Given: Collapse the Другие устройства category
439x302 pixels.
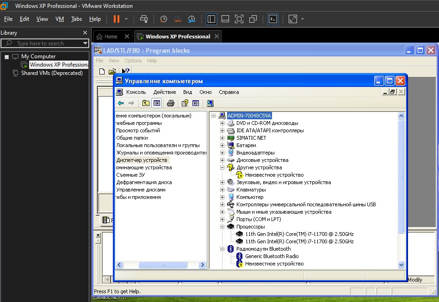Looking at the screenshot, I should coord(223,168).
